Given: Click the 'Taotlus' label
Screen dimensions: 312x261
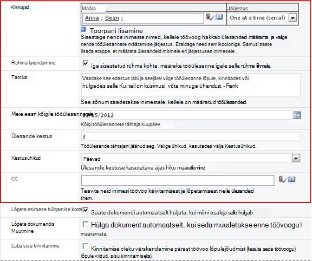Looking at the screenshot, I should click(19, 77).
